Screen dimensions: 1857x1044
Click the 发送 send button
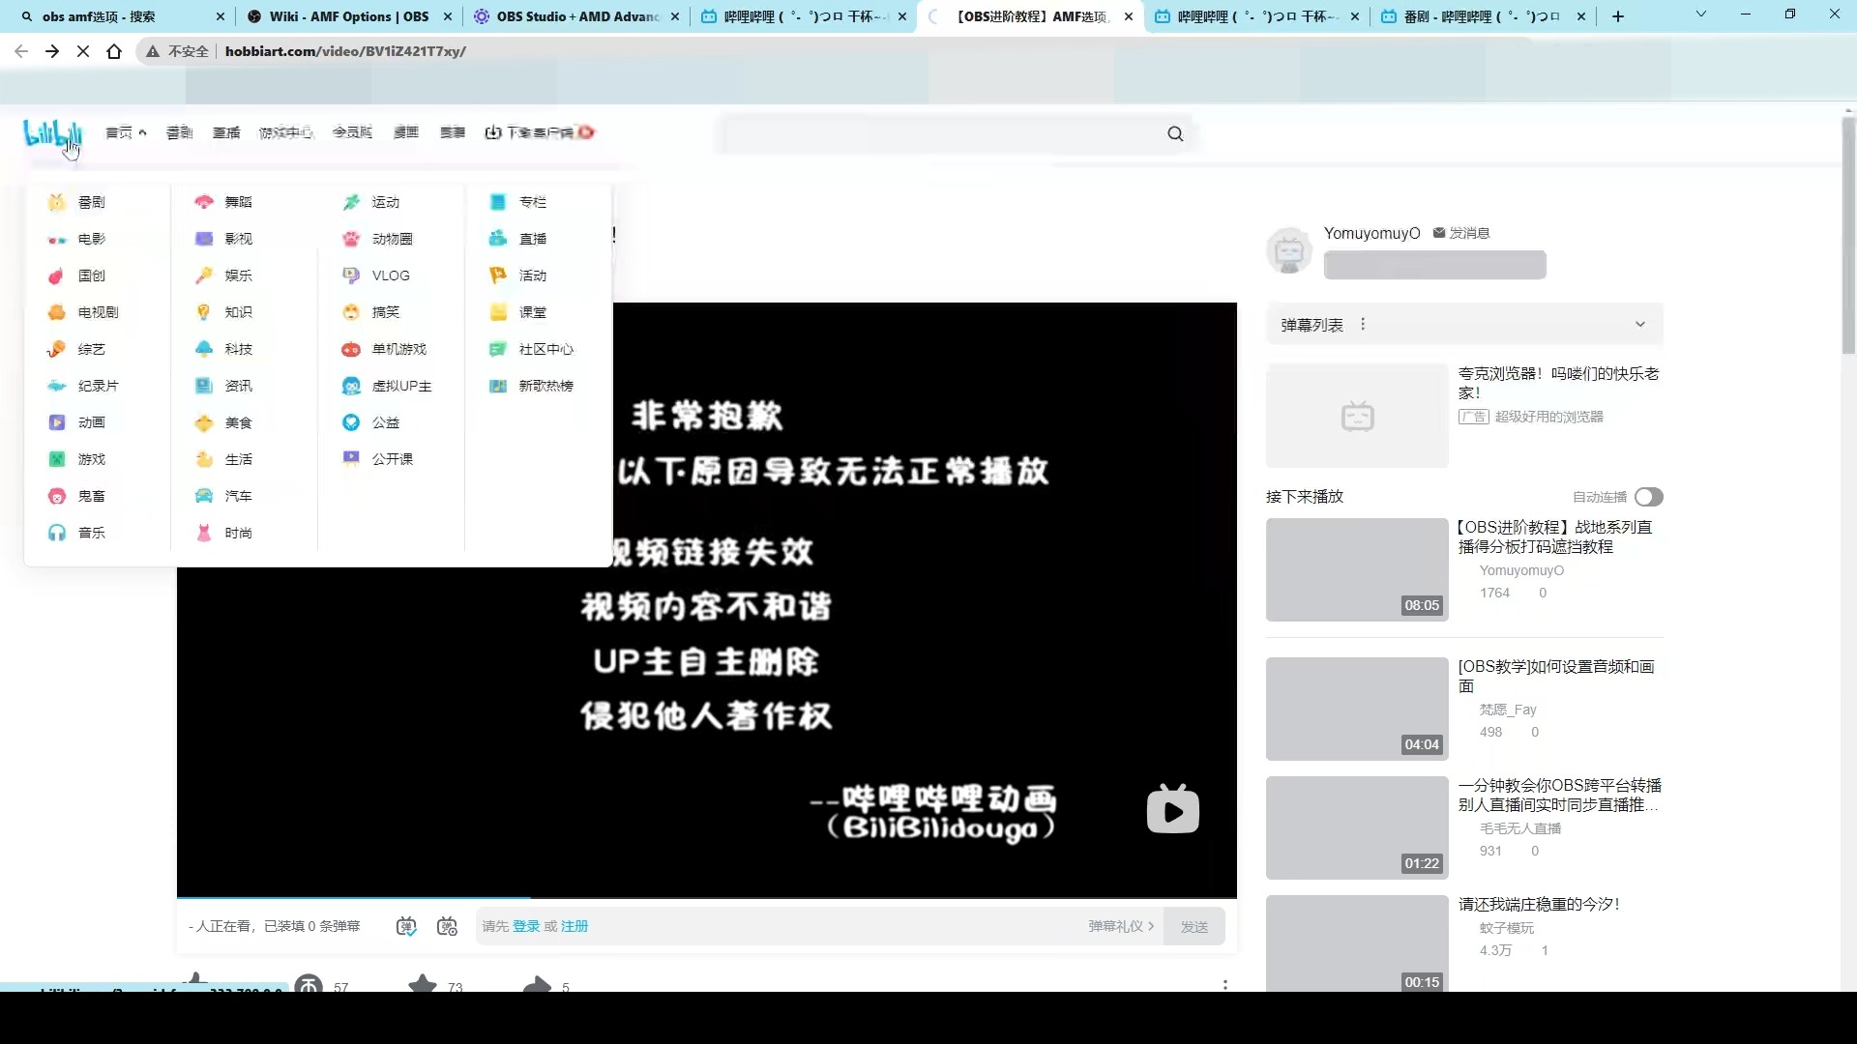[1194, 926]
